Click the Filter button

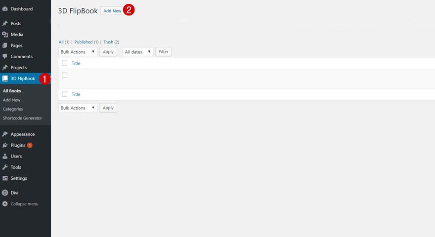click(x=163, y=52)
